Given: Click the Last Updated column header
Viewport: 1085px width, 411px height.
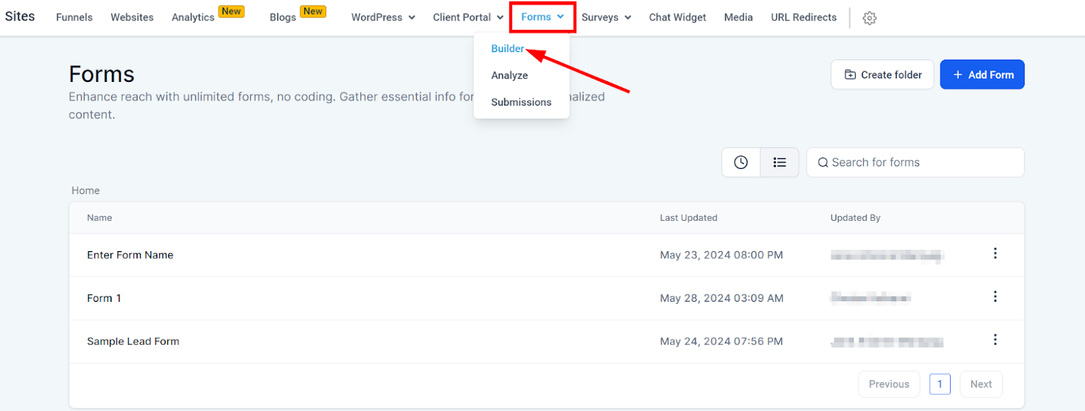Looking at the screenshot, I should [688, 218].
